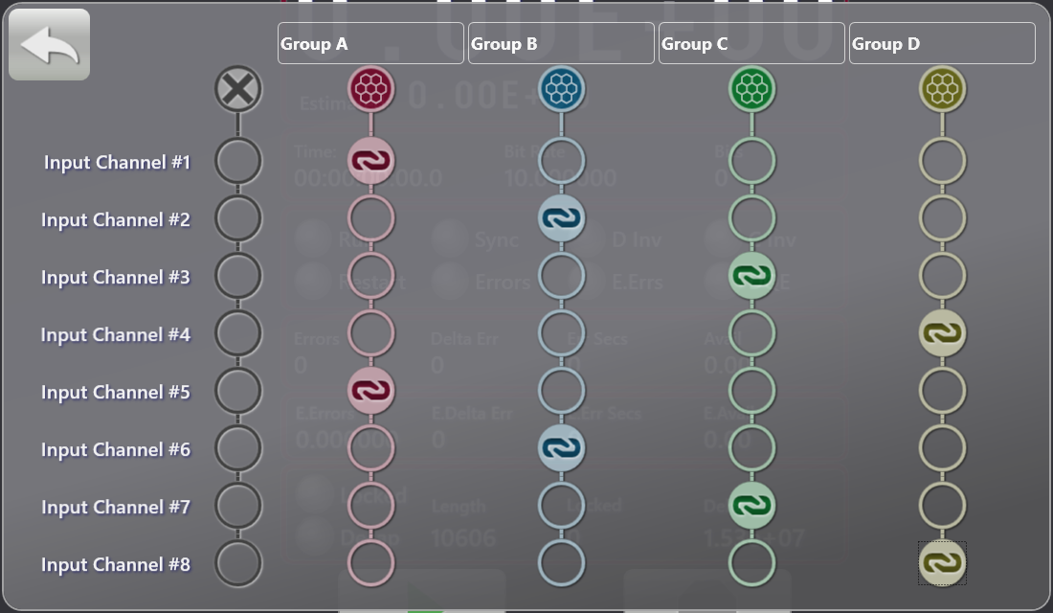Click the Group C name field
1053x613 pixels.
(x=751, y=44)
